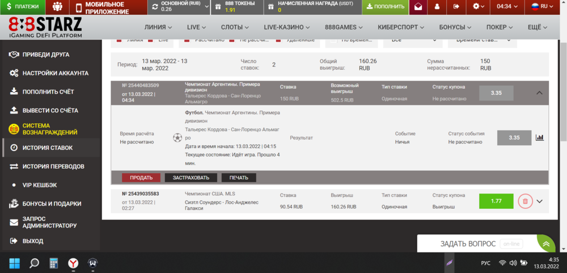Open Мобильное приложение page
This screenshot has height=273, width=567.
coord(108,7)
